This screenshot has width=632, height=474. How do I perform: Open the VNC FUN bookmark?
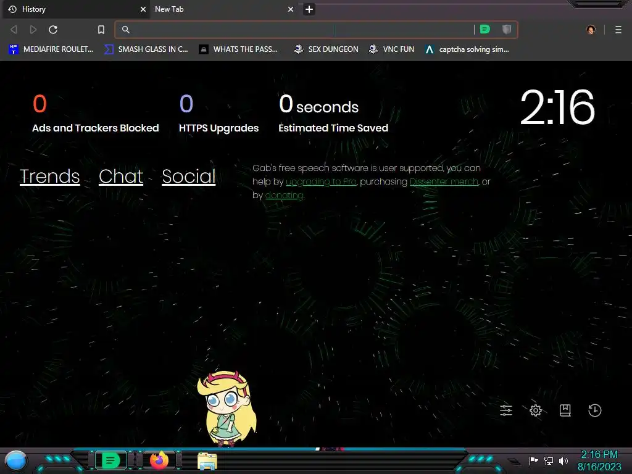[x=392, y=49]
